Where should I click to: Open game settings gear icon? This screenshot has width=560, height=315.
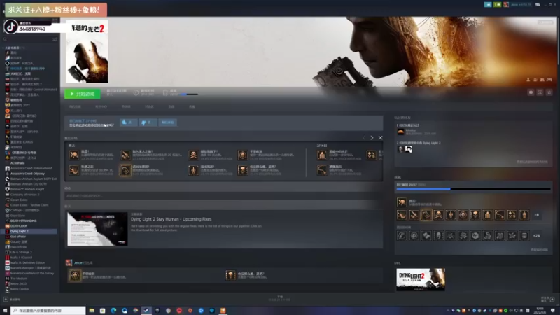coord(531,92)
